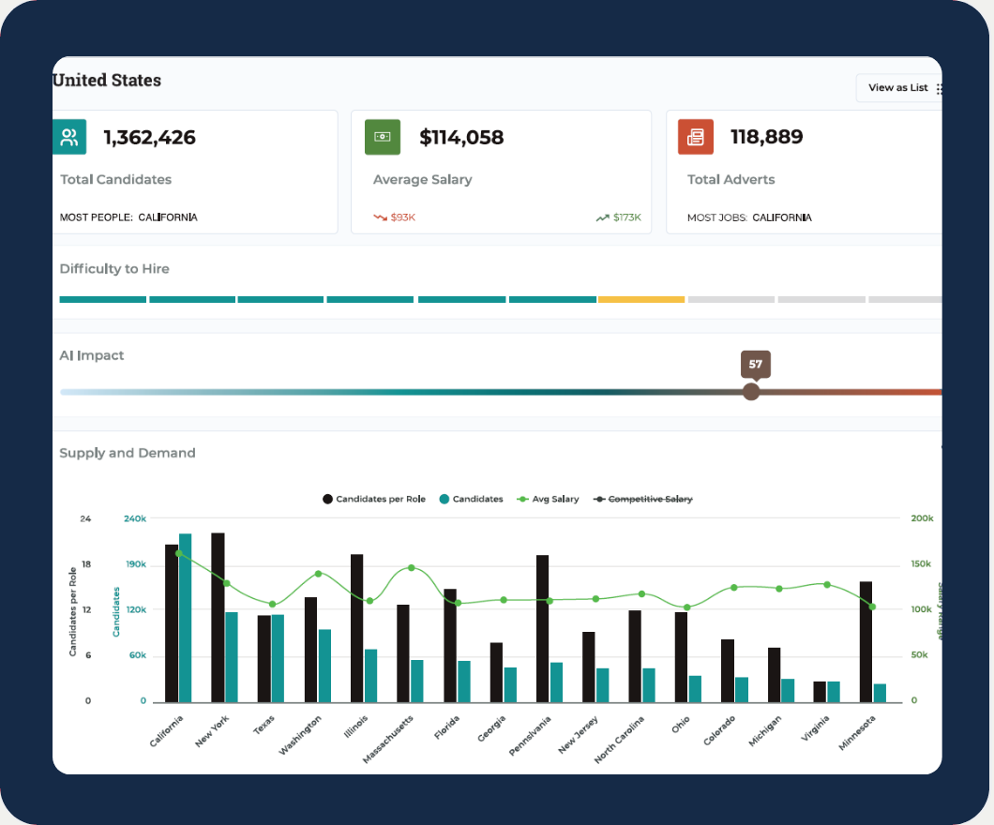Click the Difficulty to Hire heading
This screenshot has width=994, height=825.
(x=114, y=269)
